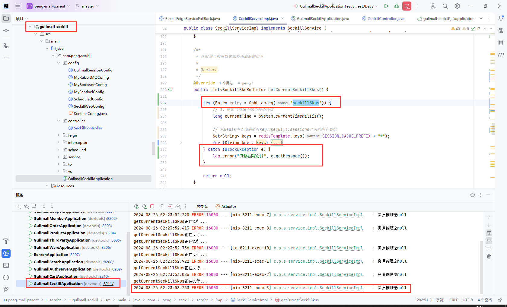Toggle scroll to end in the console
The height and width of the screenshot is (307, 507).
(489, 241)
